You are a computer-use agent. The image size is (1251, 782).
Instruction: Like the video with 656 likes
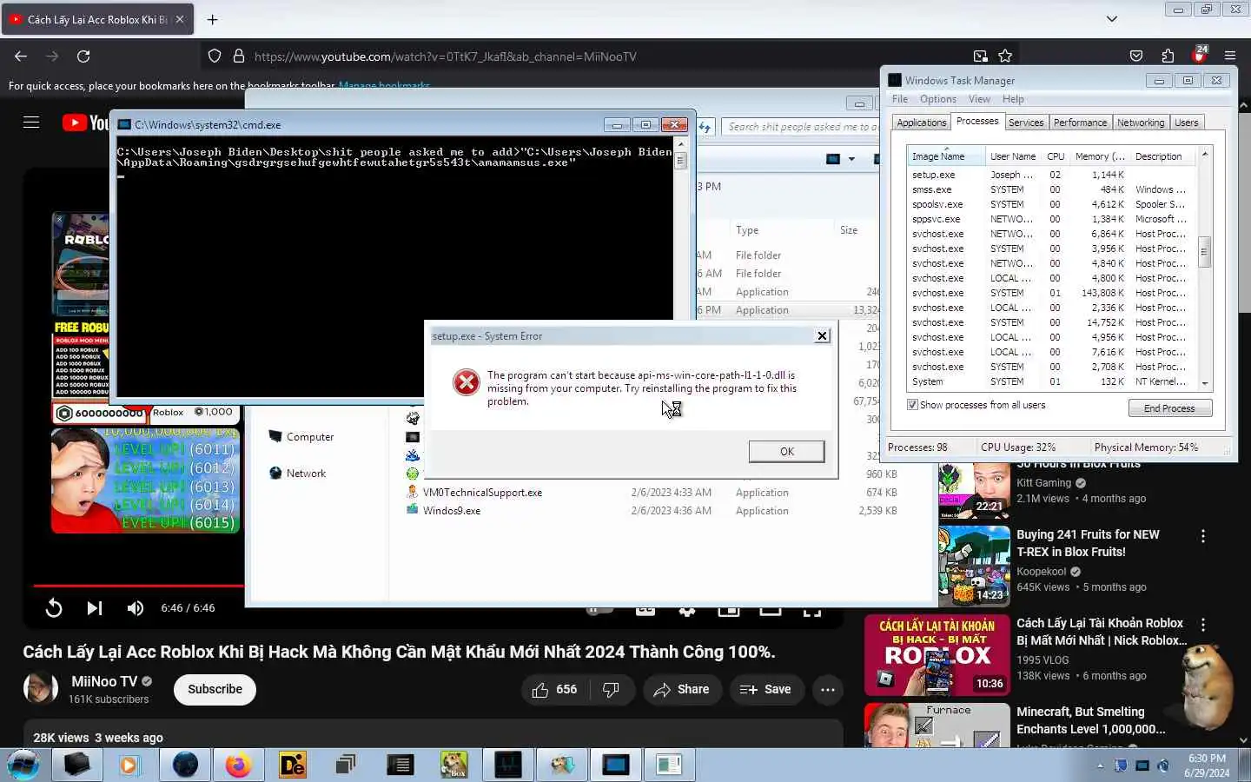pos(555,690)
